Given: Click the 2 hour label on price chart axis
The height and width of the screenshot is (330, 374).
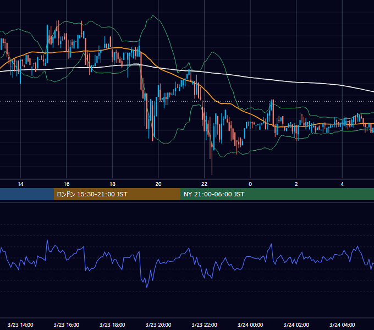Looking at the screenshot, I should 296,184.
